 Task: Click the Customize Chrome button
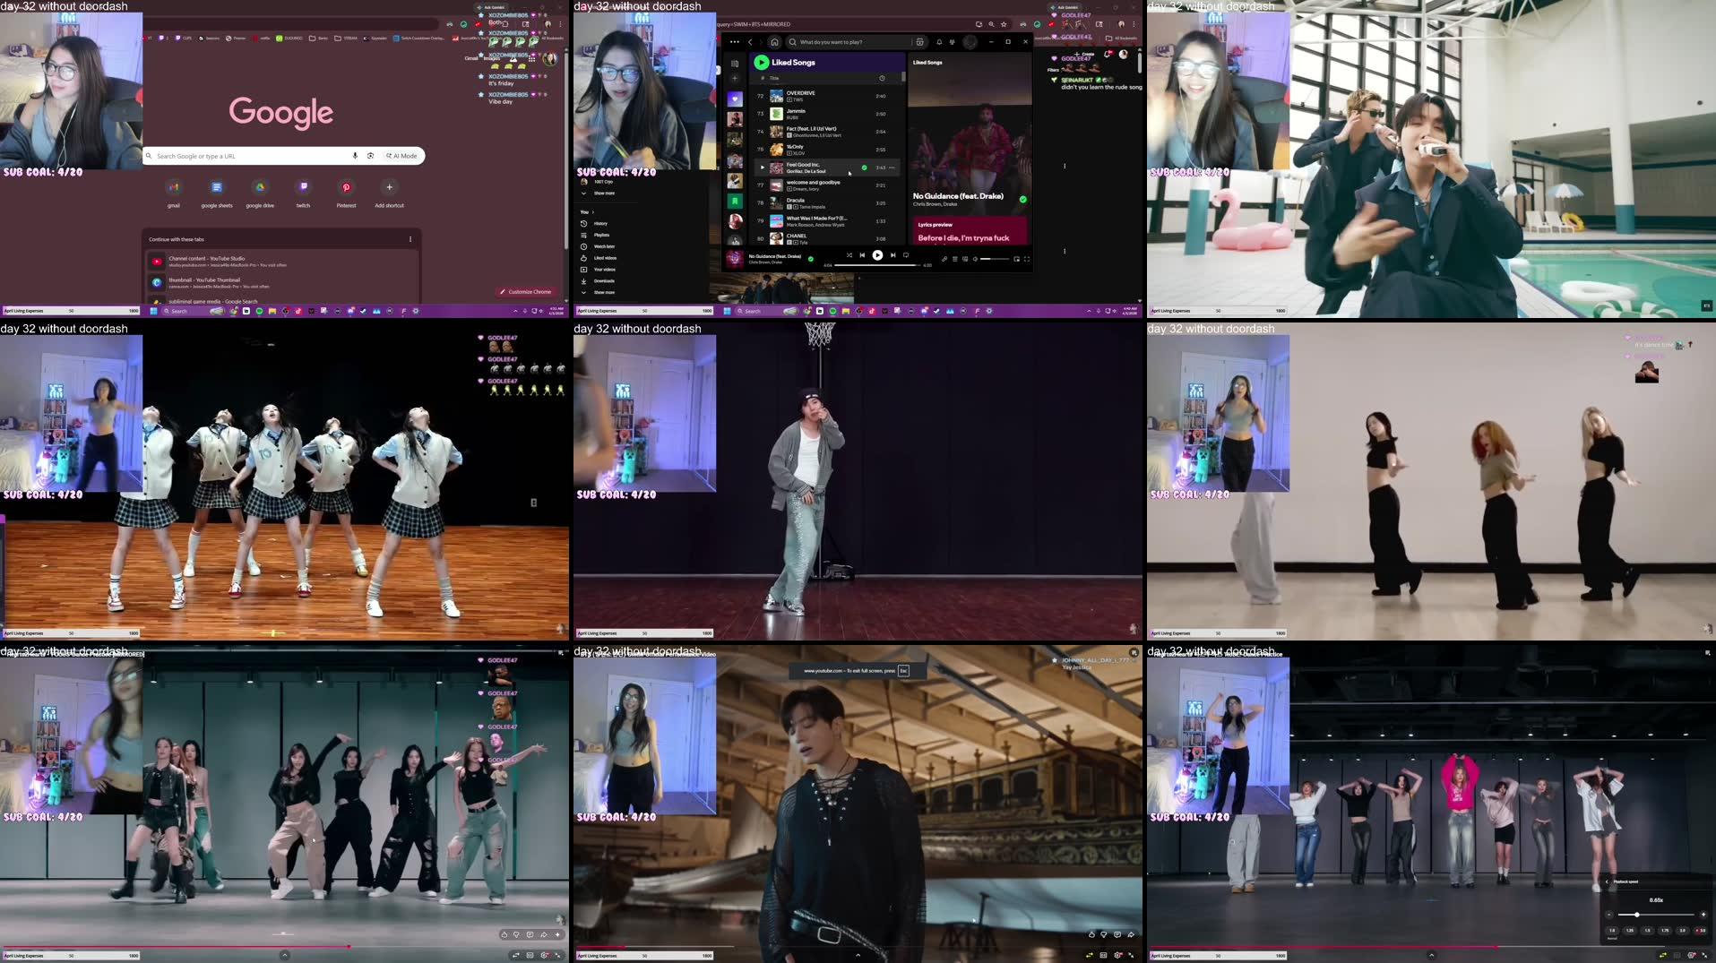(x=525, y=292)
